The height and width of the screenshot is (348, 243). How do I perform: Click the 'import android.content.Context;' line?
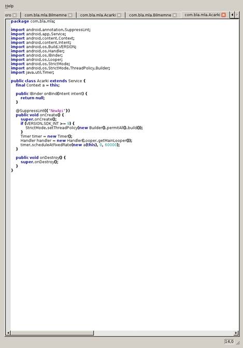coord(42,38)
